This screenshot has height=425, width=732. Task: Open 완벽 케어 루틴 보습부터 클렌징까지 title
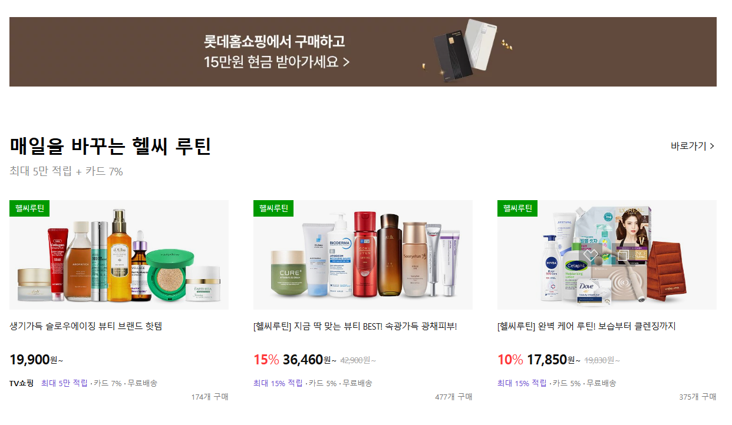(x=586, y=326)
